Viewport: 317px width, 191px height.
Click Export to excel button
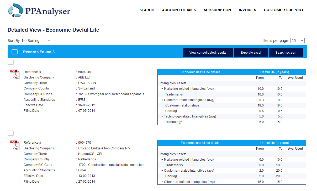[251, 52]
